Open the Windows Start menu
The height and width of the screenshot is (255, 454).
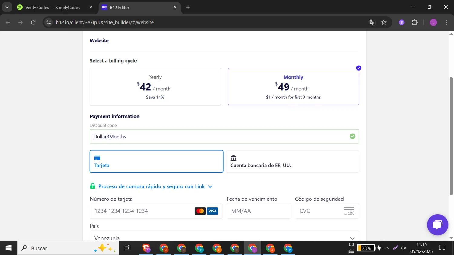8,248
